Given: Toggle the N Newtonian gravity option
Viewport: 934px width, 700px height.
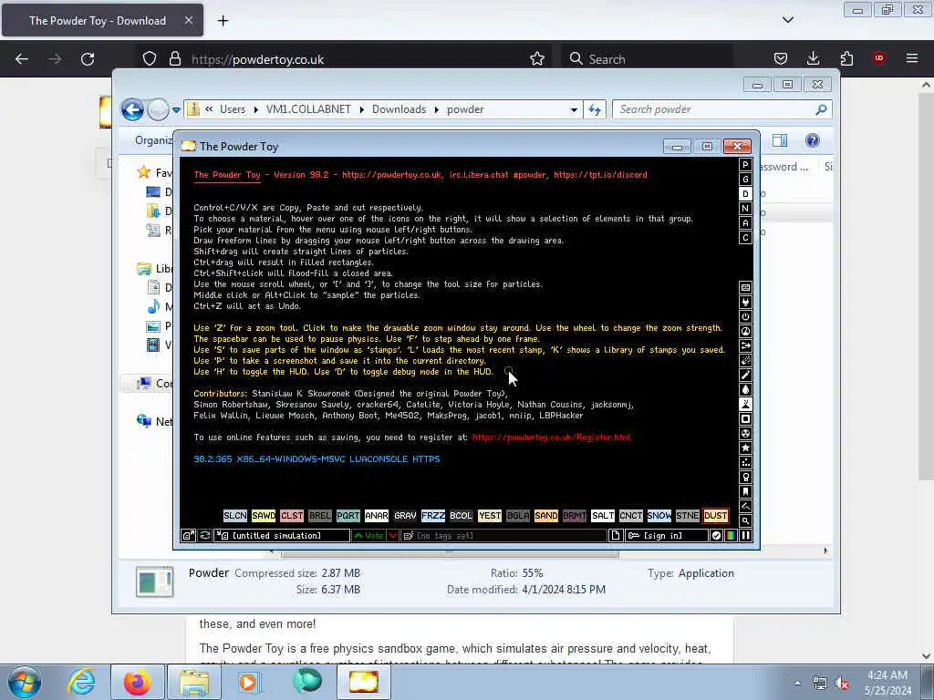Looking at the screenshot, I should pos(745,209).
